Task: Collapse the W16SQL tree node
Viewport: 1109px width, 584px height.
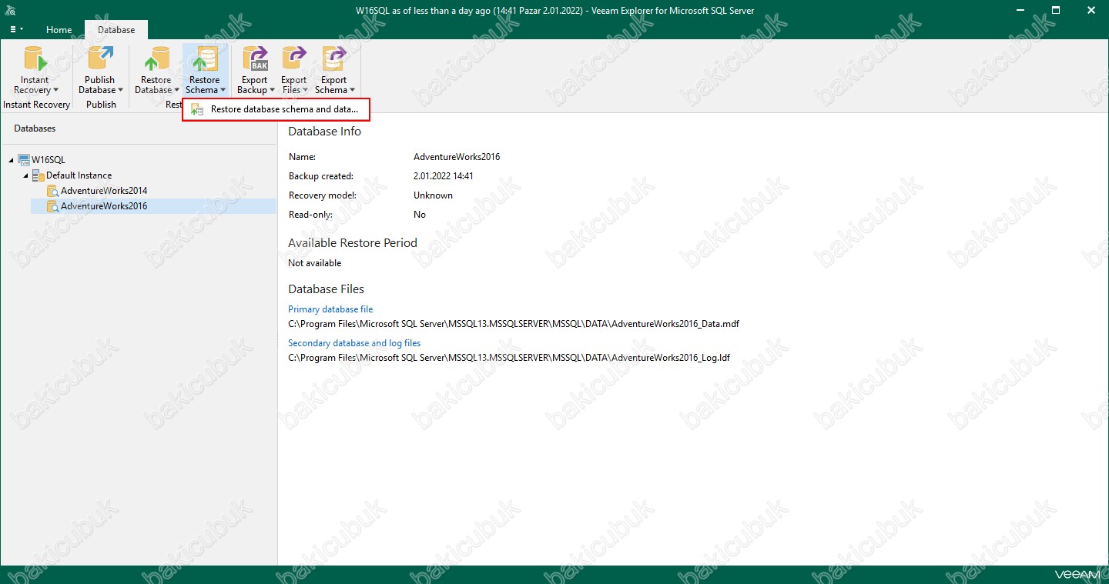Action: (x=12, y=160)
